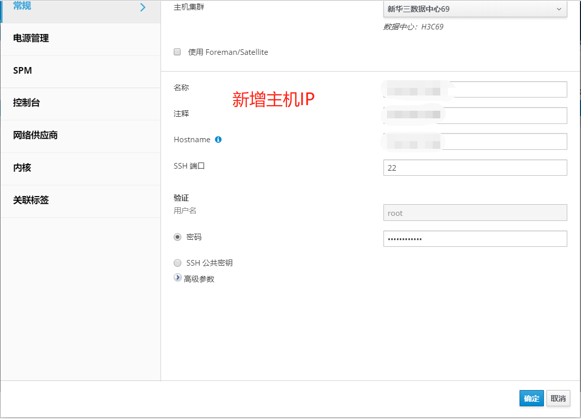This screenshot has width=581, height=419.
Task: Switch to the 电源管理 tab
Action: tap(31, 39)
